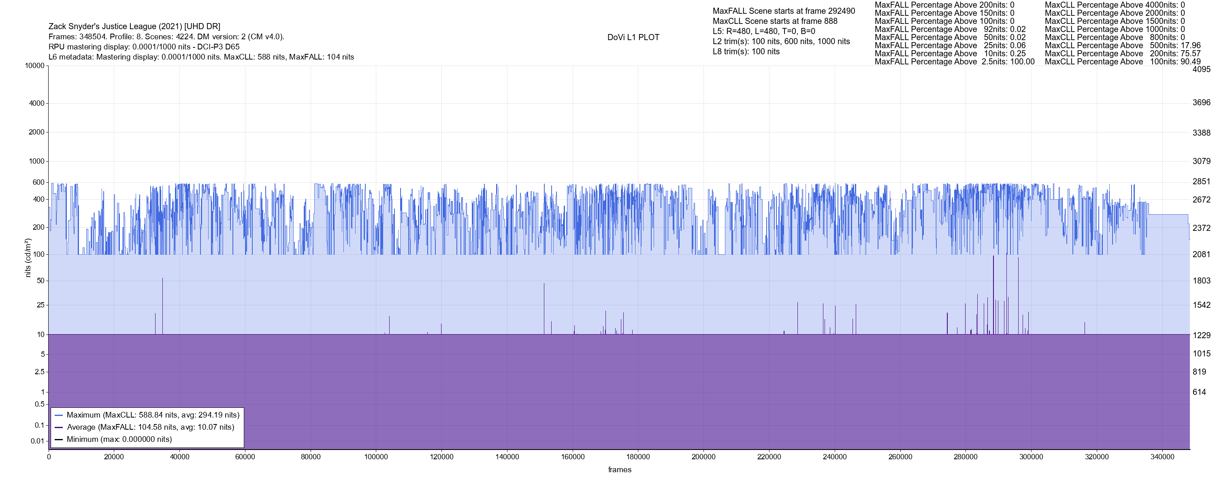Click the 100000 tick on frames axis

[376, 457]
